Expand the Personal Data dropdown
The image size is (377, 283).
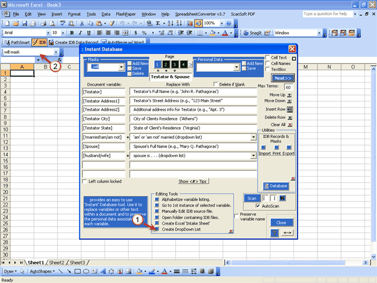(x=237, y=67)
